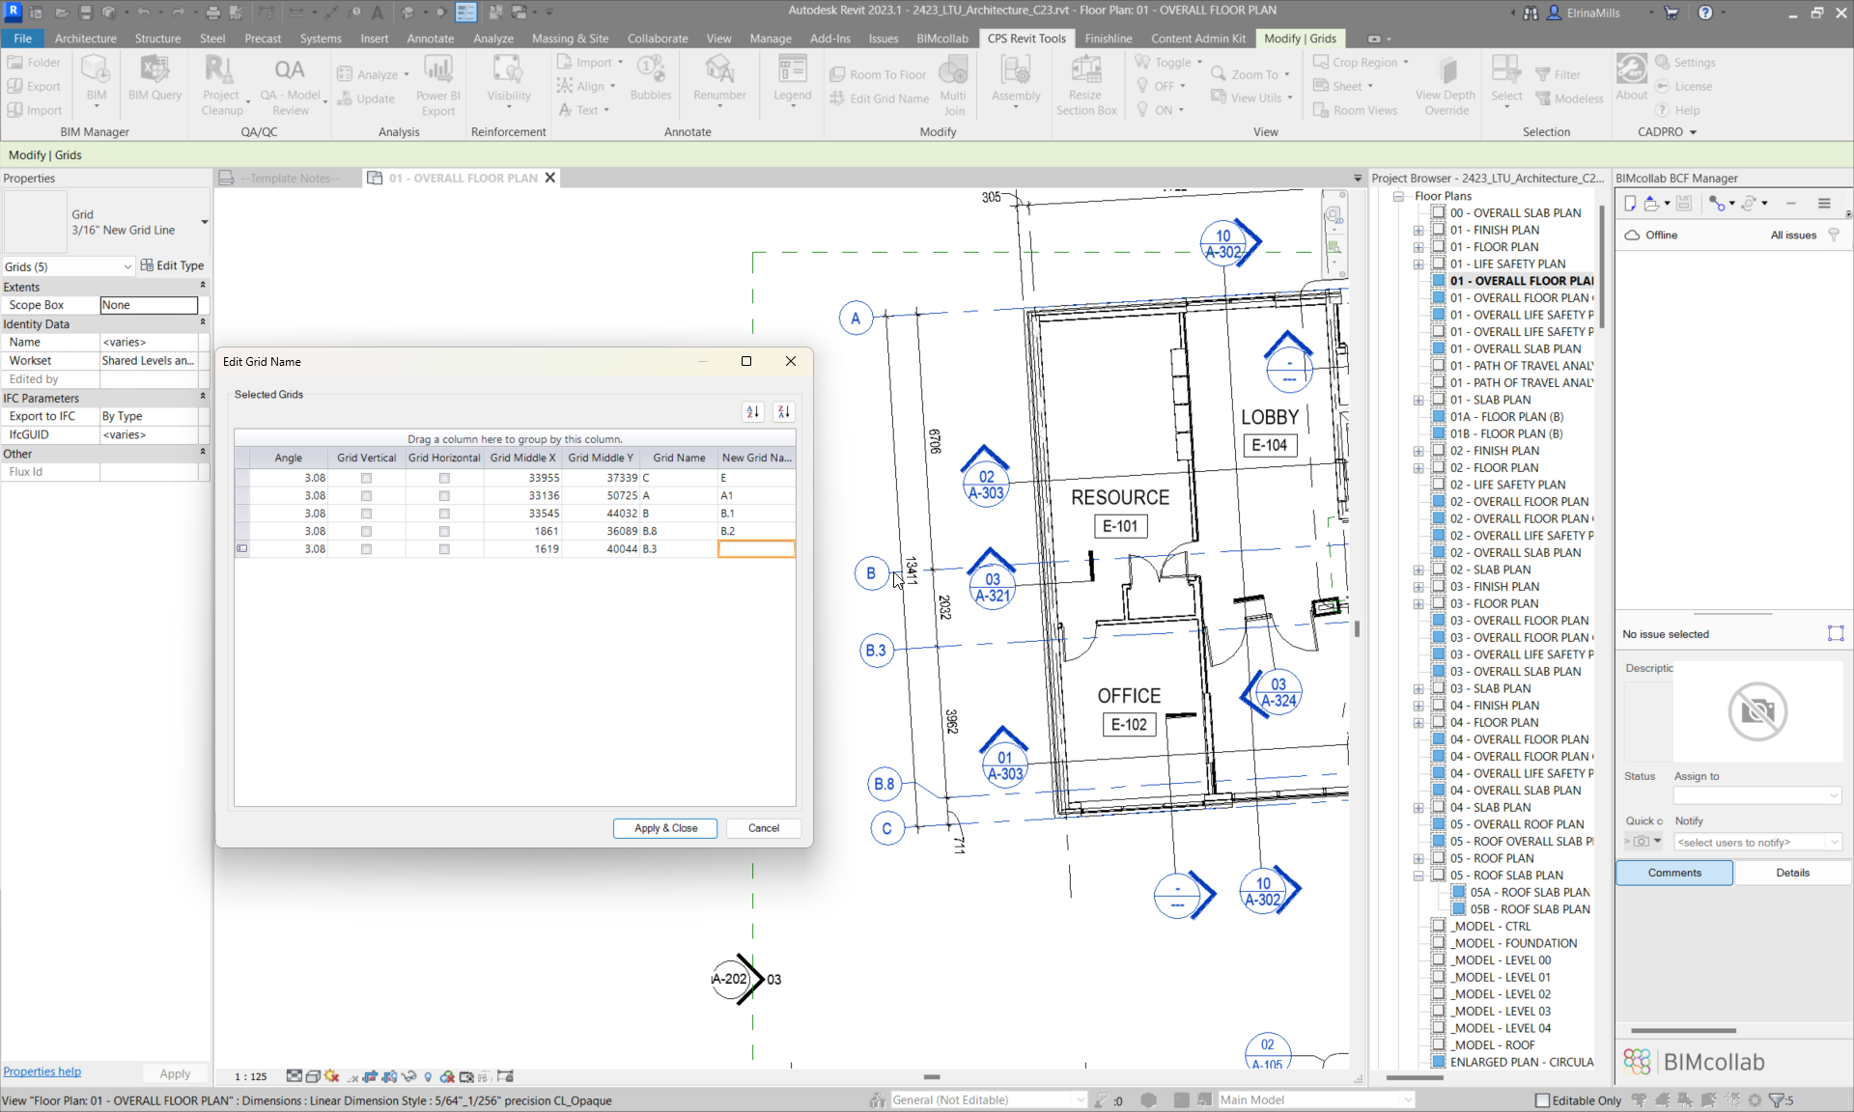Collapse the Floor Plans tree node
Screen dimensions: 1854x1112
(x=1398, y=196)
